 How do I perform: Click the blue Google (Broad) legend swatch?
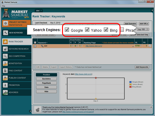(130, 82)
